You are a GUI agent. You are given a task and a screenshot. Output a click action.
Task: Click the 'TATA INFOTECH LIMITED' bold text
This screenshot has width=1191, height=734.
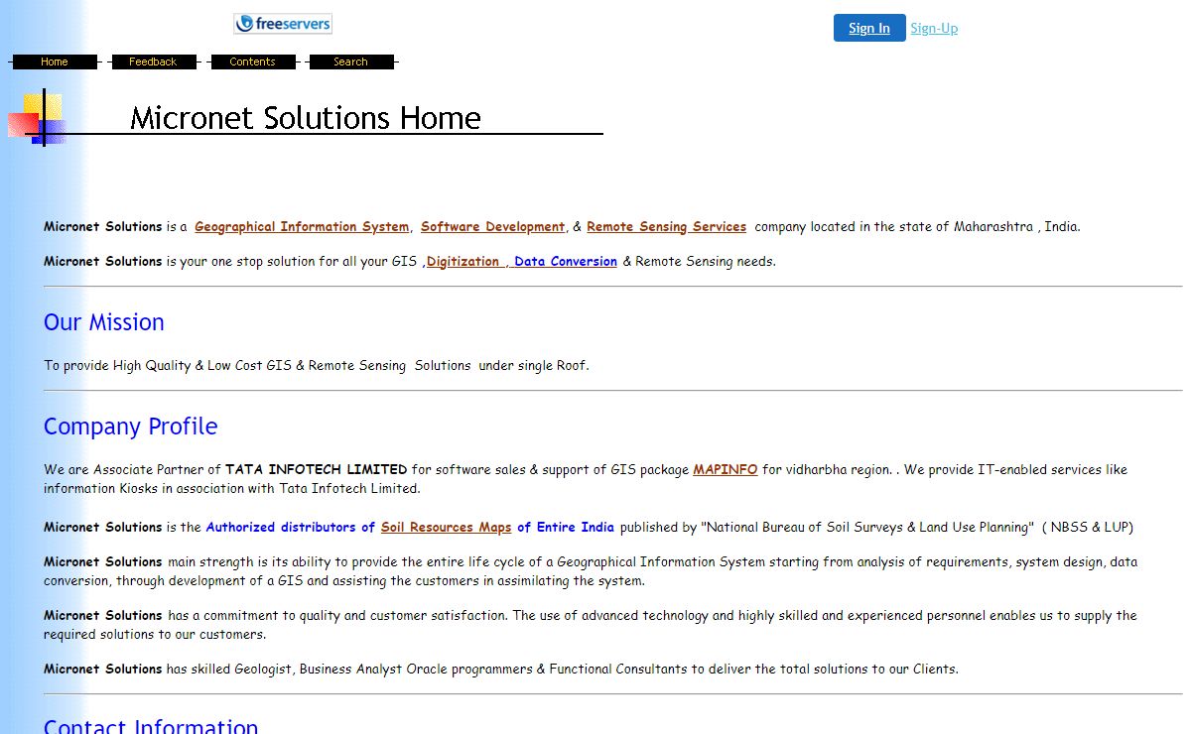click(x=317, y=470)
